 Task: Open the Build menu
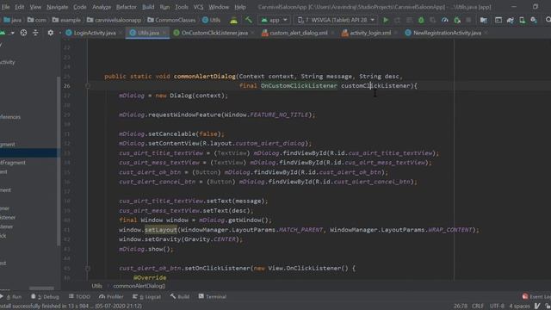coord(148,7)
